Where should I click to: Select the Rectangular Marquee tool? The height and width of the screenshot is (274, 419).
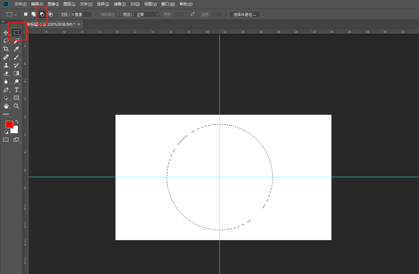pyautogui.click(x=16, y=33)
